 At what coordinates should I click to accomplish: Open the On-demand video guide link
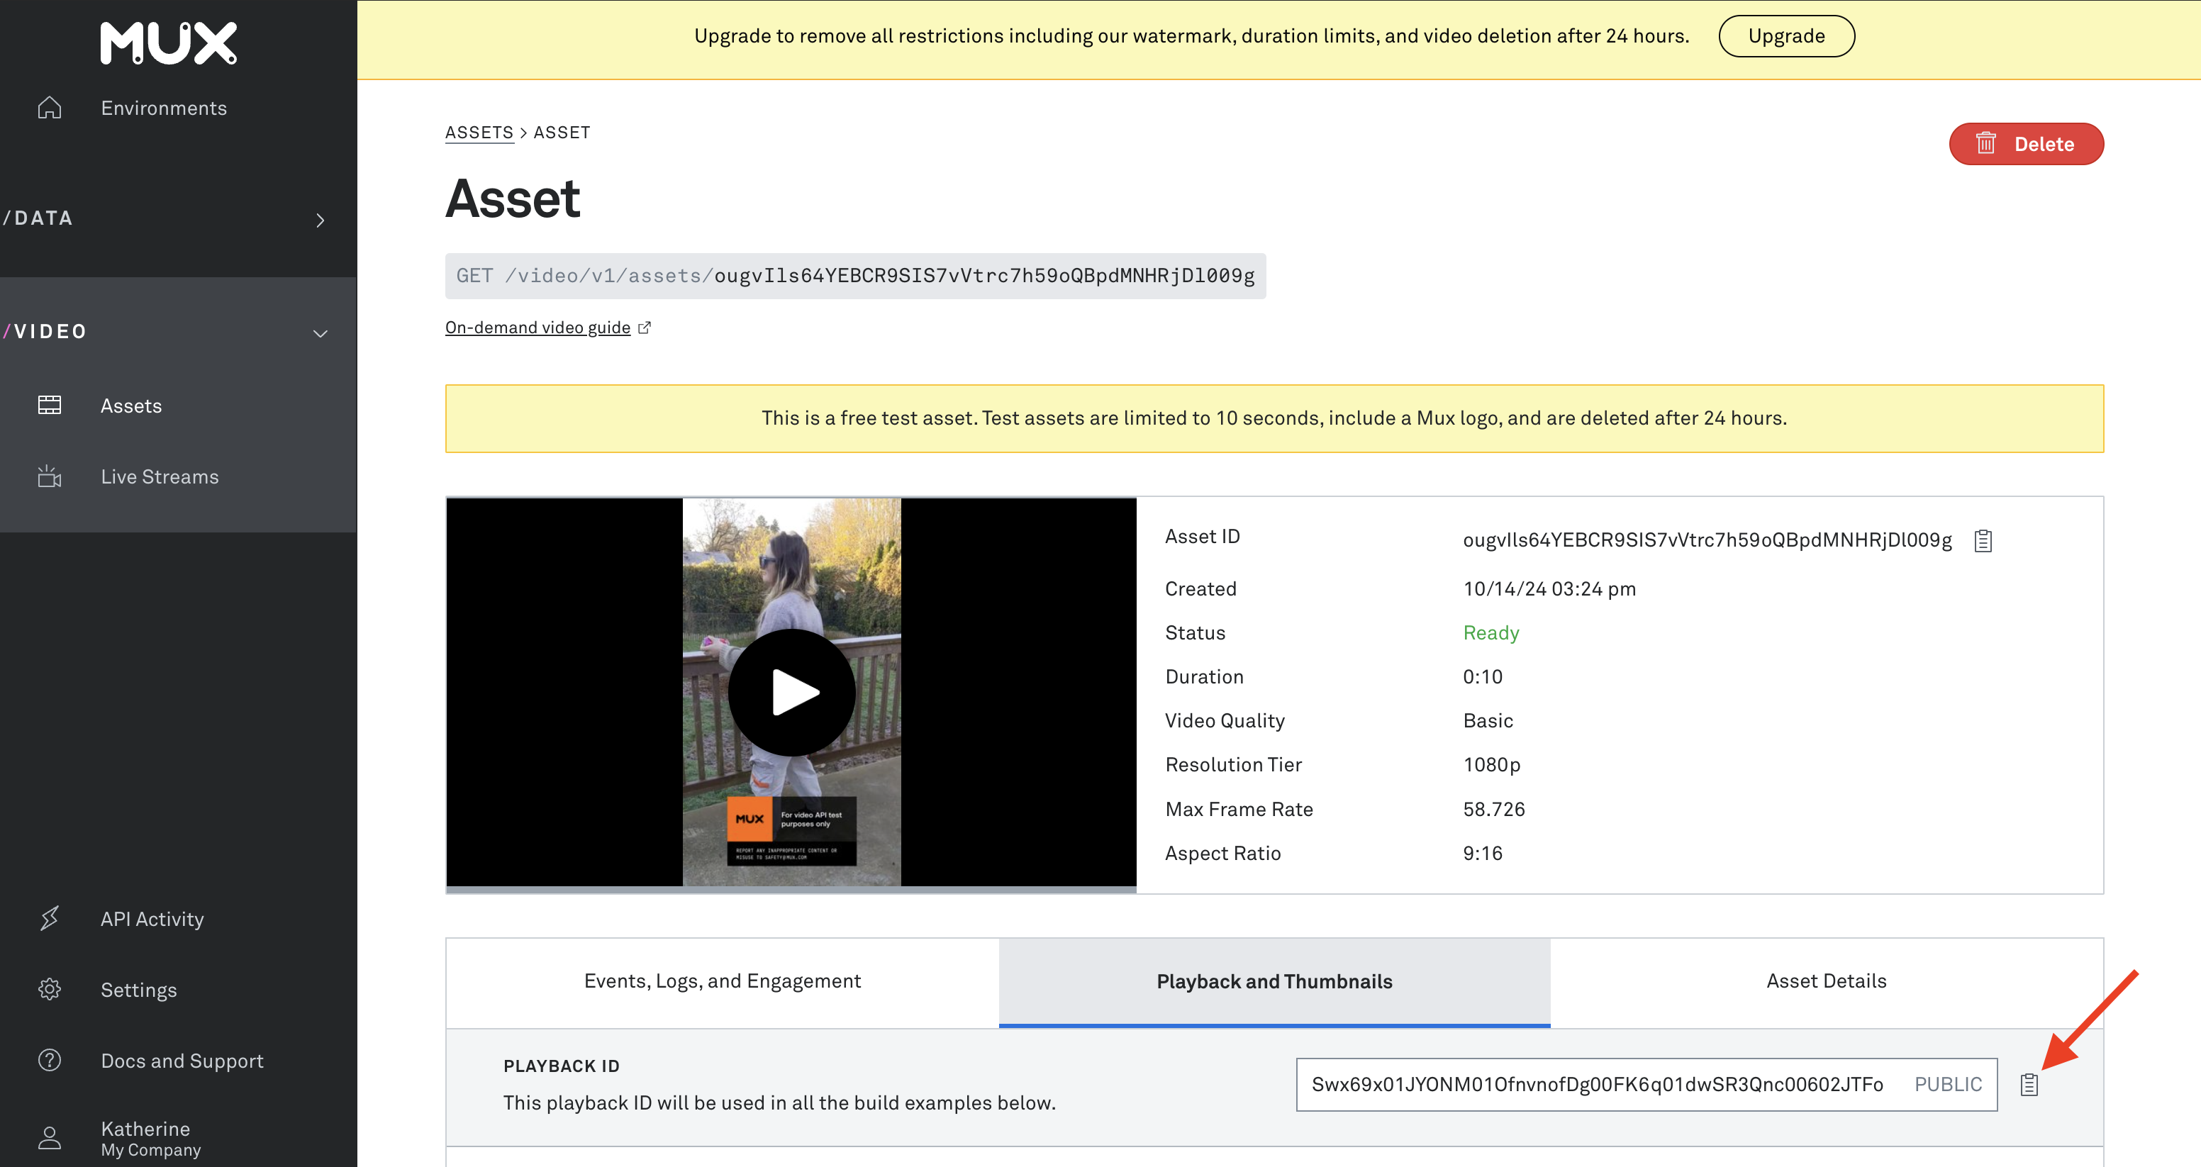[537, 328]
